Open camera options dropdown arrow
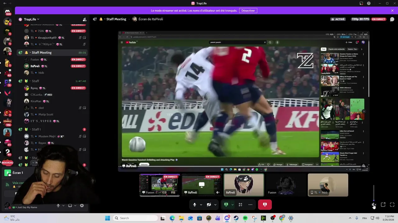The height and width of the screenshot is (223, 398). (x=215, y=204)
